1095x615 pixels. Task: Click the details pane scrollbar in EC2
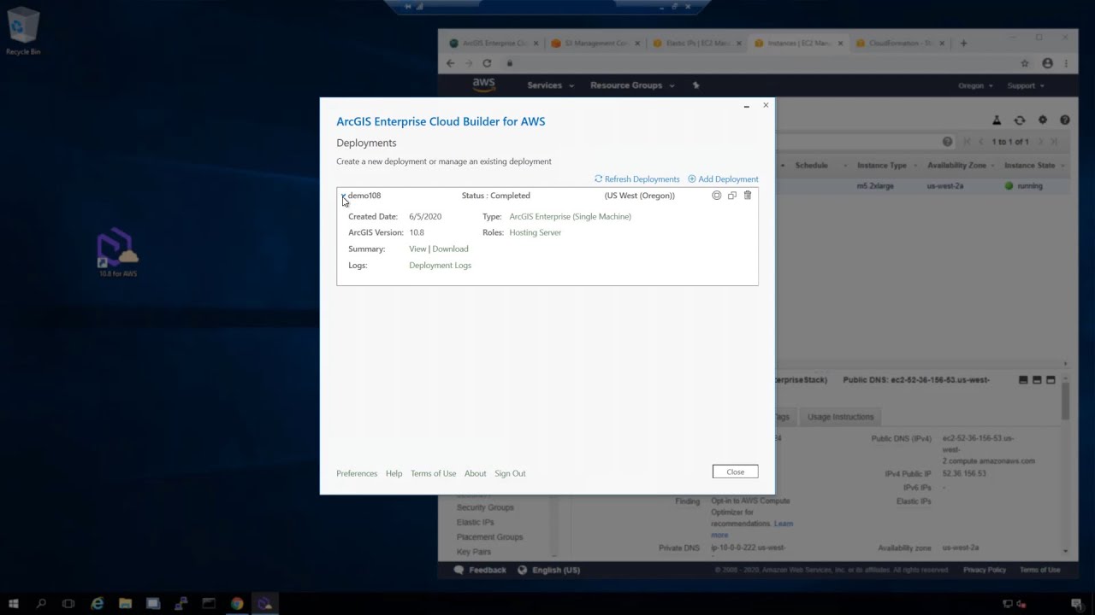click(x=1066, y=401)
